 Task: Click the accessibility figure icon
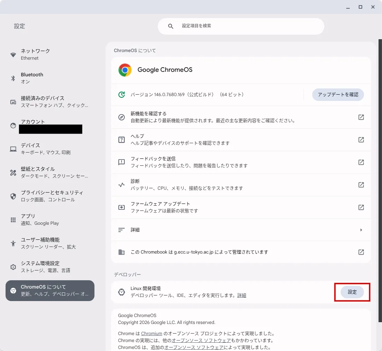pyautogui.click(x=13, y=243)
